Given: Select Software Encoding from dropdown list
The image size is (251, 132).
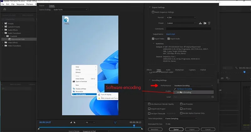Looking at the screenshot, I should pos(193,92).
